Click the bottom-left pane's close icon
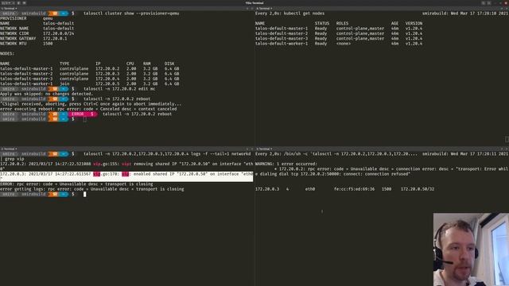 pos(252,149)
